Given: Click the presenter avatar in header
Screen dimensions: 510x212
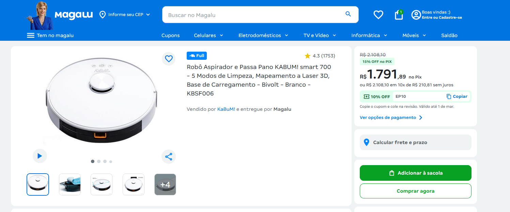Looking at the screenshot, I should (40, 16).
